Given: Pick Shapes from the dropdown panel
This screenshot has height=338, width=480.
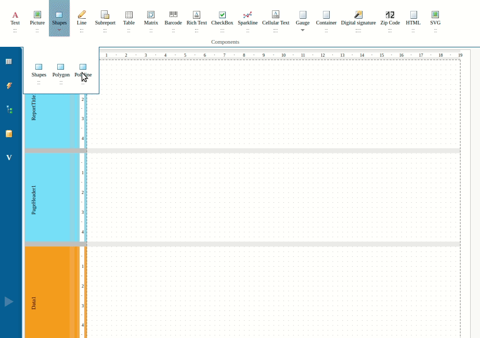Looking at the screenshot, I should click(x=39, y=71).
